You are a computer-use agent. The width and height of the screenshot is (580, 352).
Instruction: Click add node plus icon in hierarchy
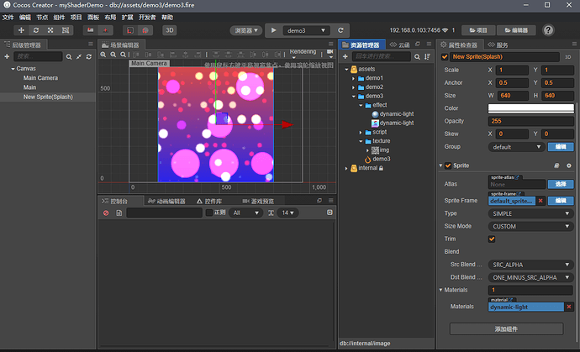[x=7, y=56]
